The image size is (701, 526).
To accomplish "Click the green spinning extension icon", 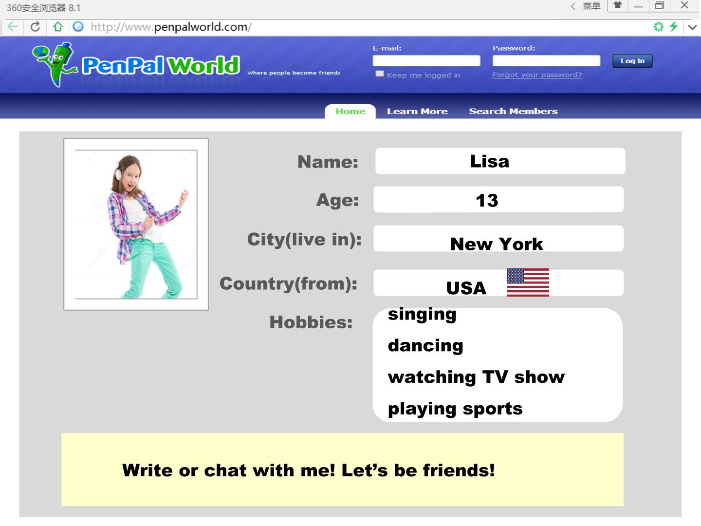I will [x=659, y=27].
